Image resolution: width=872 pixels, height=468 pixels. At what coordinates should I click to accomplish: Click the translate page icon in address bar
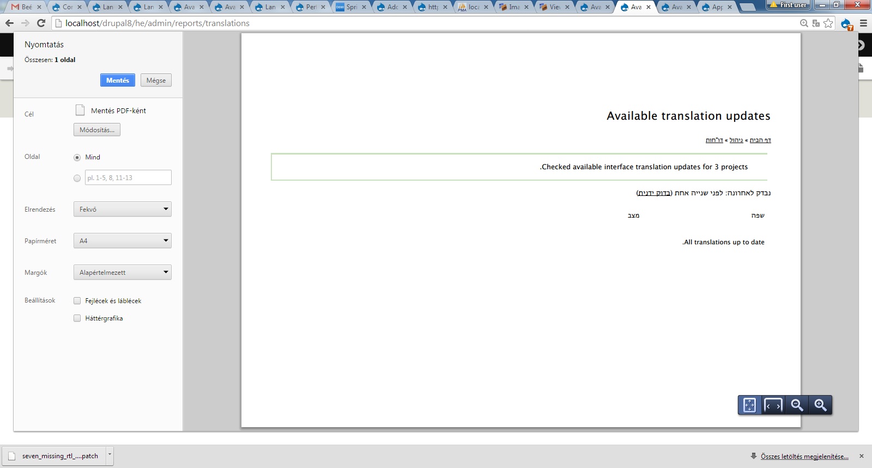(x=816, y=23)
